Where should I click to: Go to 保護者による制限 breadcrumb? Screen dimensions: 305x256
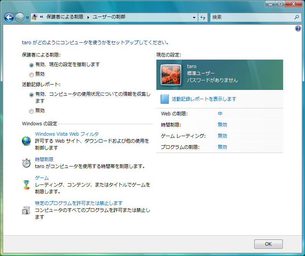[65, 17]
